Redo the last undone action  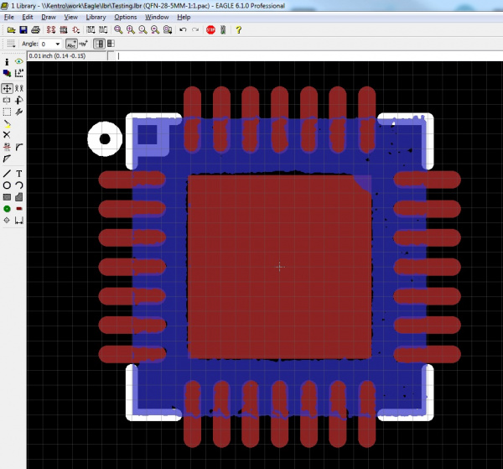coord(195,30)
